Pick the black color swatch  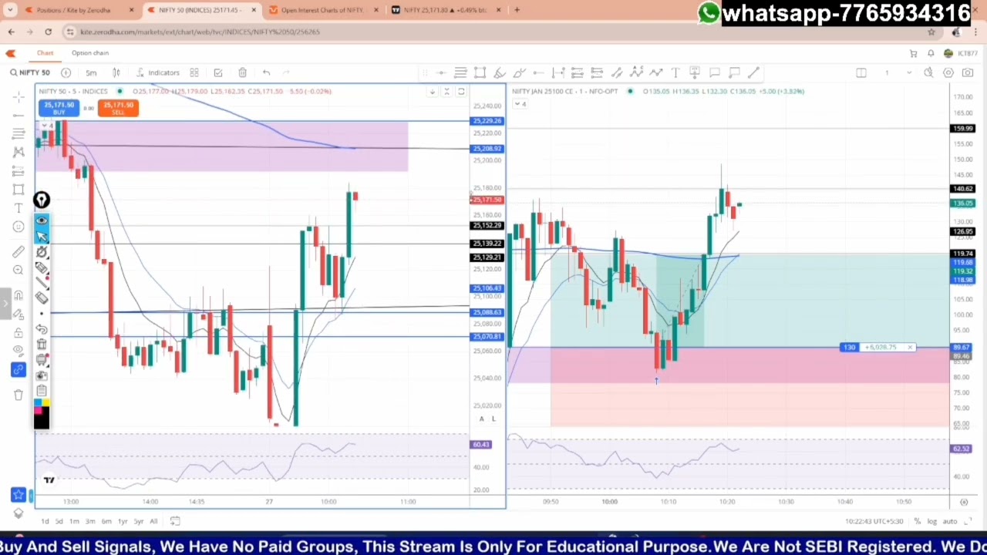[42, 420]
